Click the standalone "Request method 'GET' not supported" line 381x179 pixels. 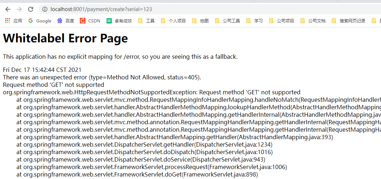click(53, 85)
